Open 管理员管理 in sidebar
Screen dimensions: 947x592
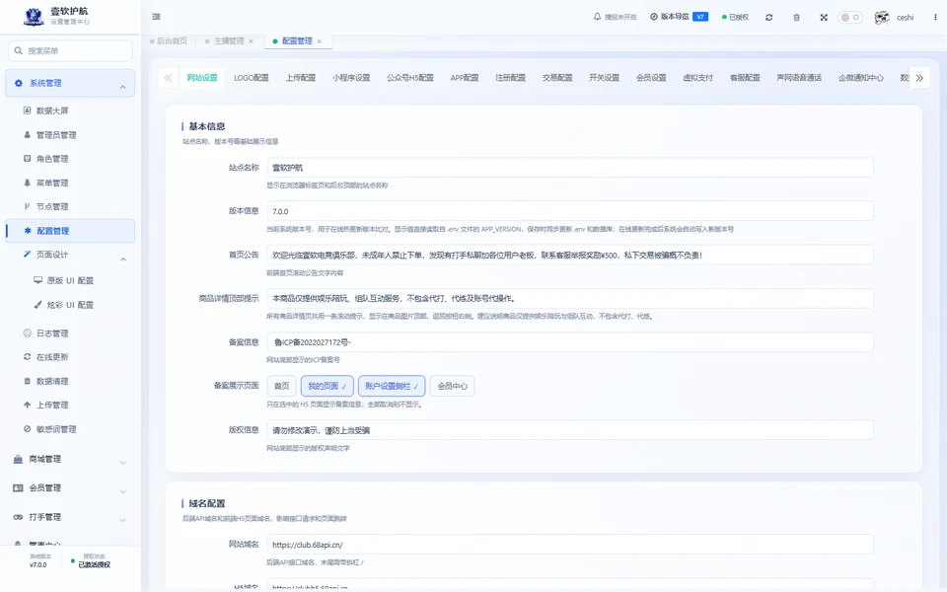point(56,135)
